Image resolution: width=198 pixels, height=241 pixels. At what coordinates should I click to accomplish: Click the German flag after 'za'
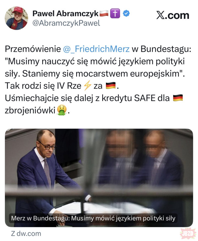[111, 86]
